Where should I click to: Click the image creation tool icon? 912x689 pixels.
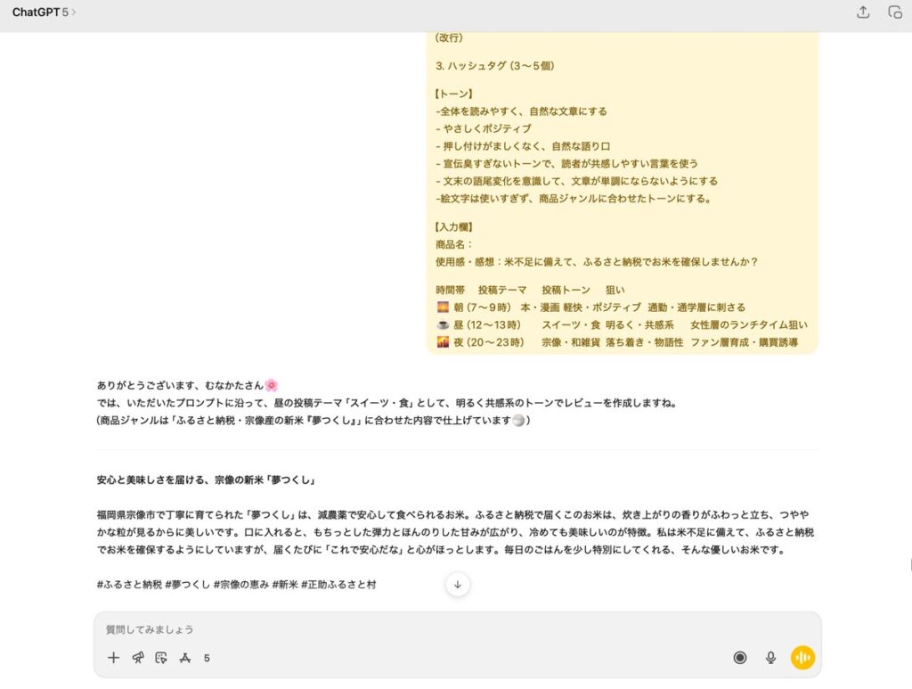coord(161,658)
